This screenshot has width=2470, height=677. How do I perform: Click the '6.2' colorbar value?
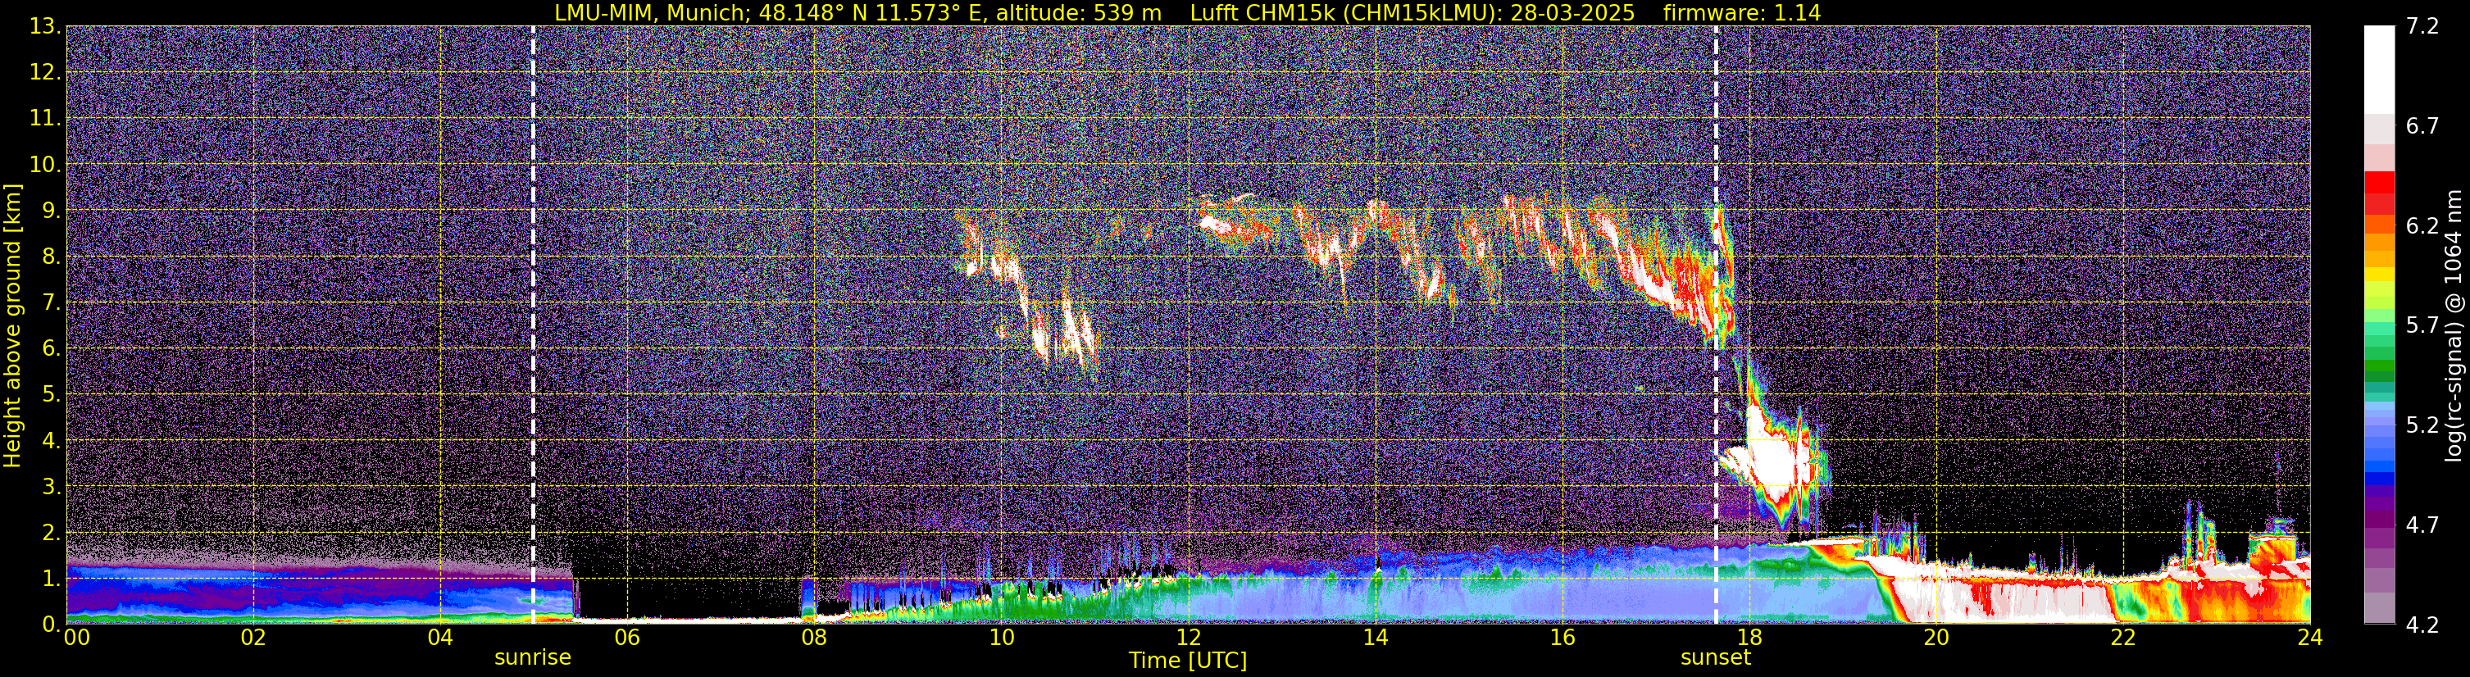2422,226
